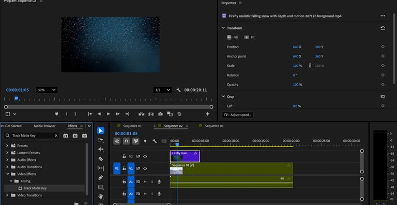Play the sequence in Program monitor
Viewport: 397px width, 205px height.
coord(109,114)
